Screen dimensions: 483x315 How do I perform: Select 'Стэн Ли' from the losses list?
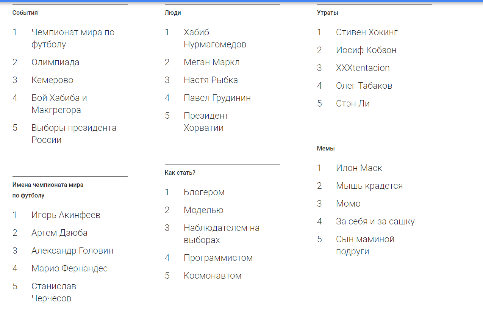[x=353, y=103]
